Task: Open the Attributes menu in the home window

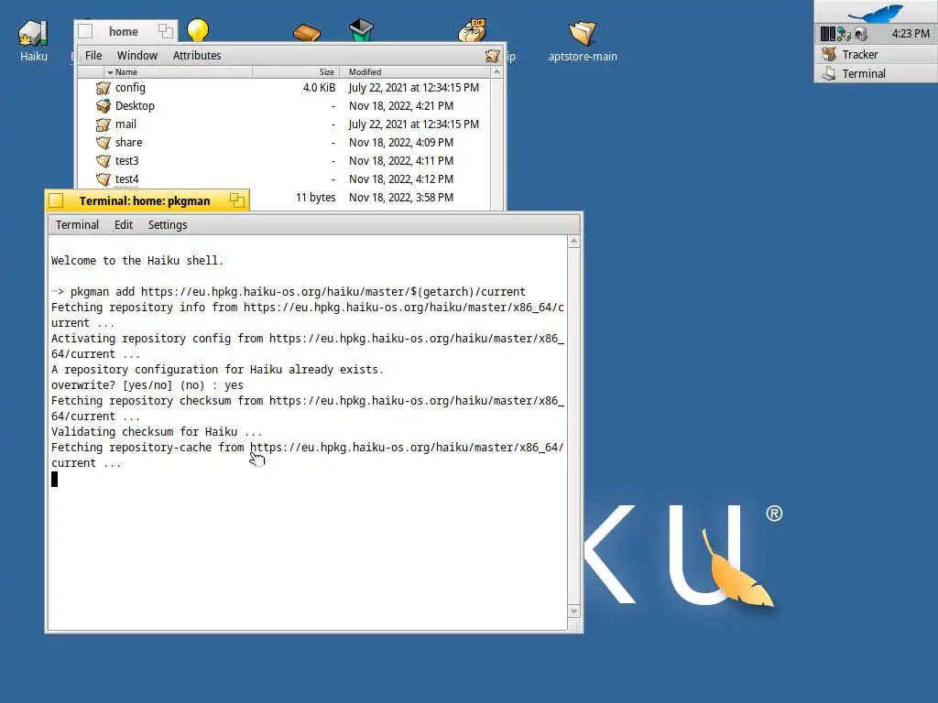Action: 197,56
